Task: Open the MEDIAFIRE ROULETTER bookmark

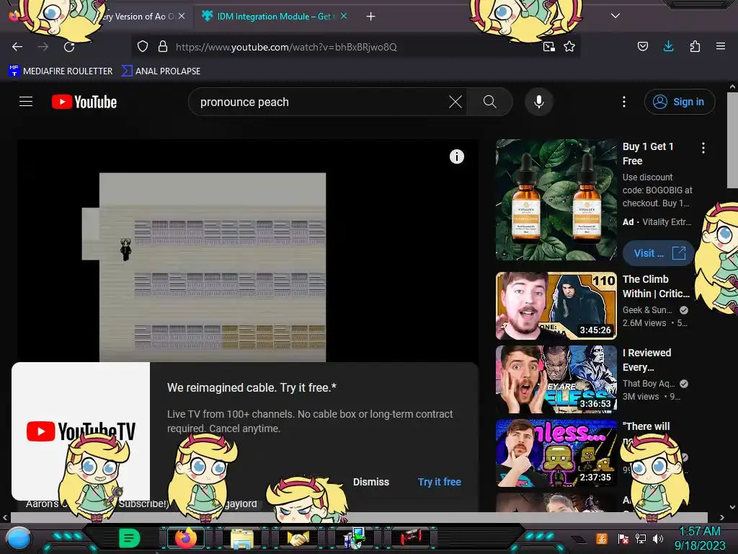Action: (61, 71)
